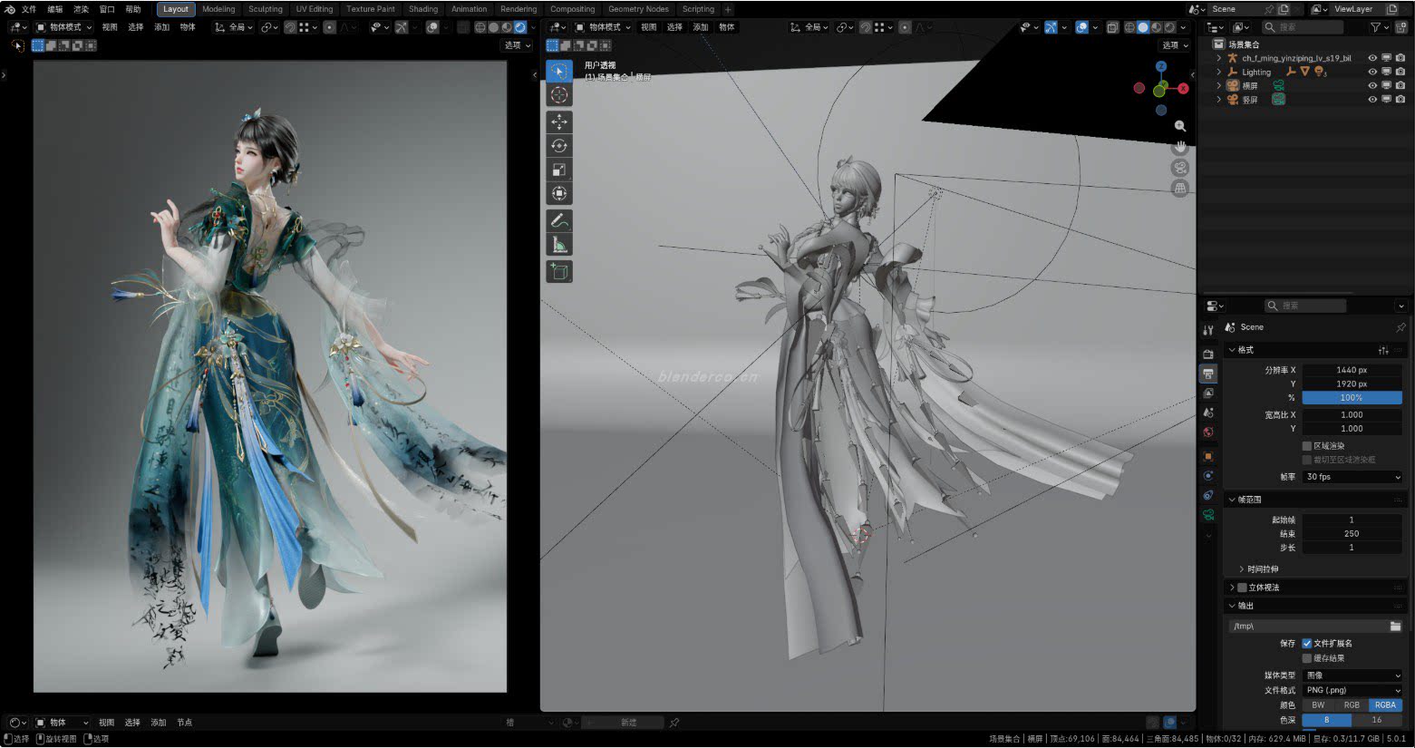This screenshot has height=748, width=1415.
Task: Click the resolution percentage 100% slider
Action: [1352, 398]
